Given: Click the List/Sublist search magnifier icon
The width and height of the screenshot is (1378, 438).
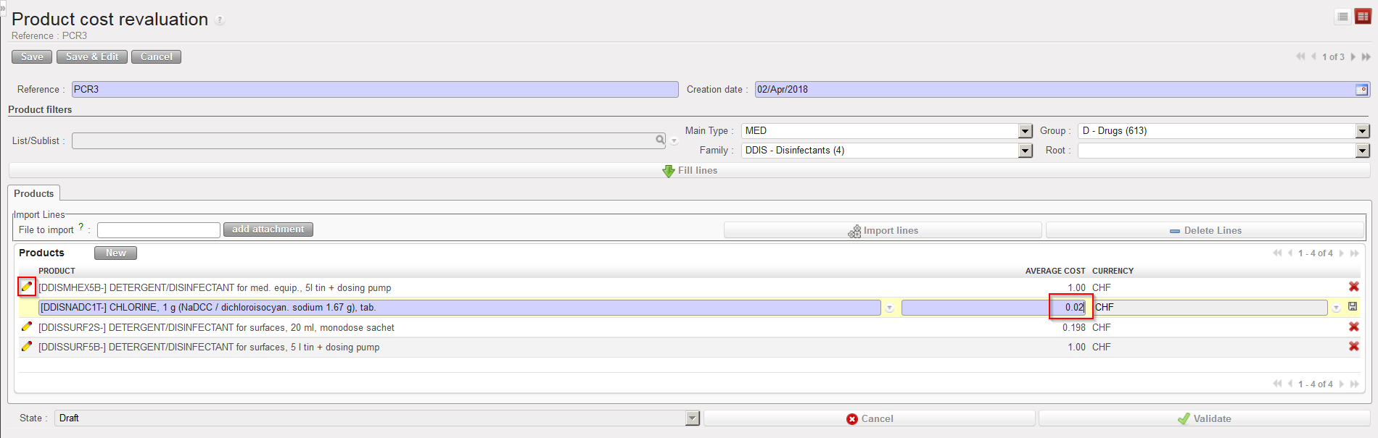Looking at the screenshot, I should click(x=660, y=140).
